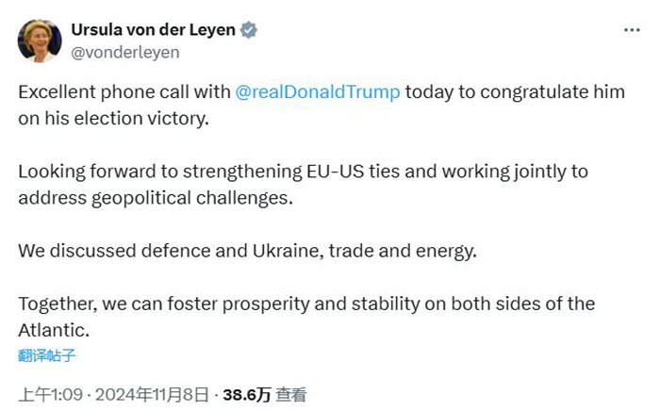Click the line starting 'Together, we can foster'
Screen dimensions: 660x411
(x=306, y=304)
